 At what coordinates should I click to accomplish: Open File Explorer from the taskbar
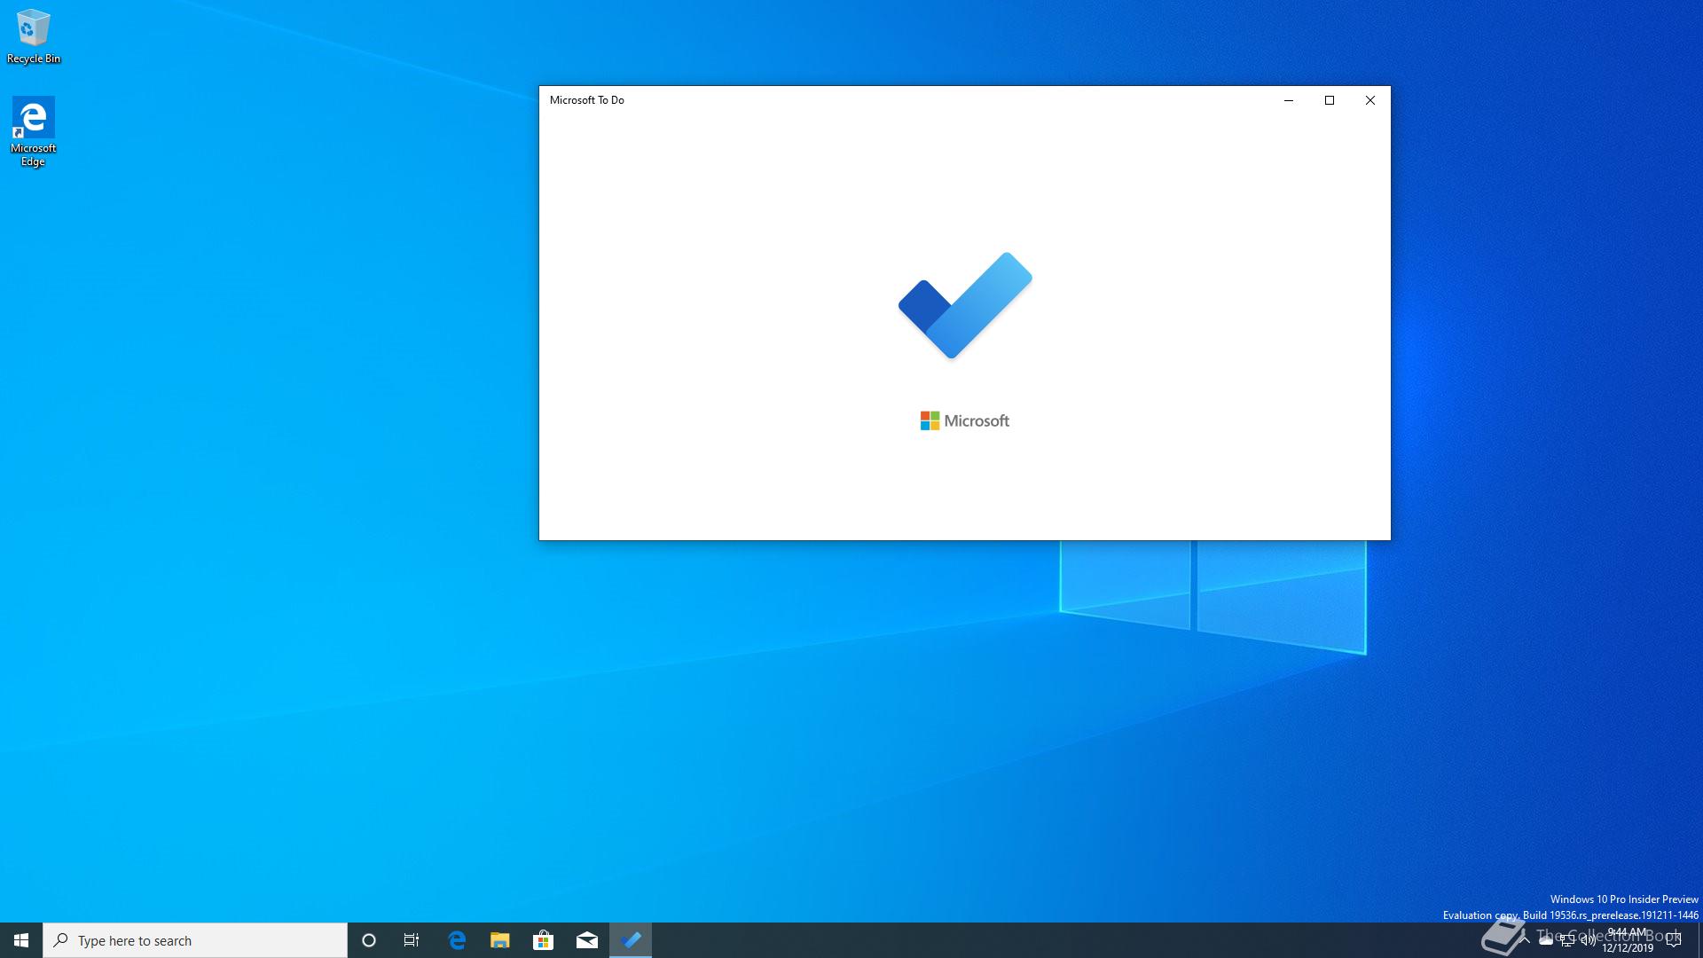[500, 940]
